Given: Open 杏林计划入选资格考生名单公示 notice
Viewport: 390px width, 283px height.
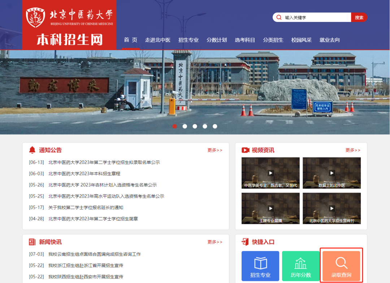Looking at the screenshot, I should click(103, 185).
